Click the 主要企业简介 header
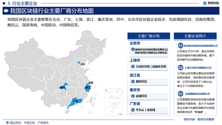This screenshot has height=125, width=222. click(195, 36)
